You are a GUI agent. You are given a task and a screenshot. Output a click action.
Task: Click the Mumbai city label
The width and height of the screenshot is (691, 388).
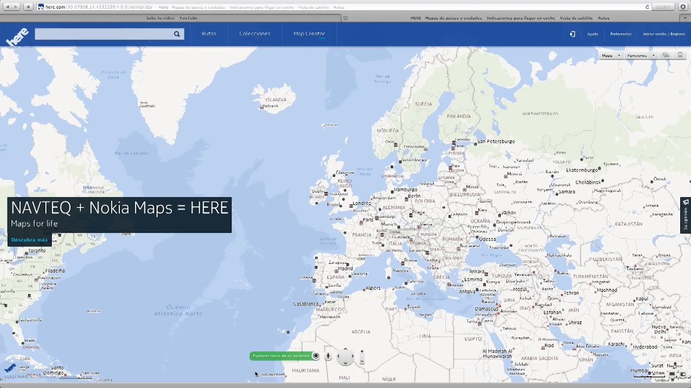(x=640, y=370)
